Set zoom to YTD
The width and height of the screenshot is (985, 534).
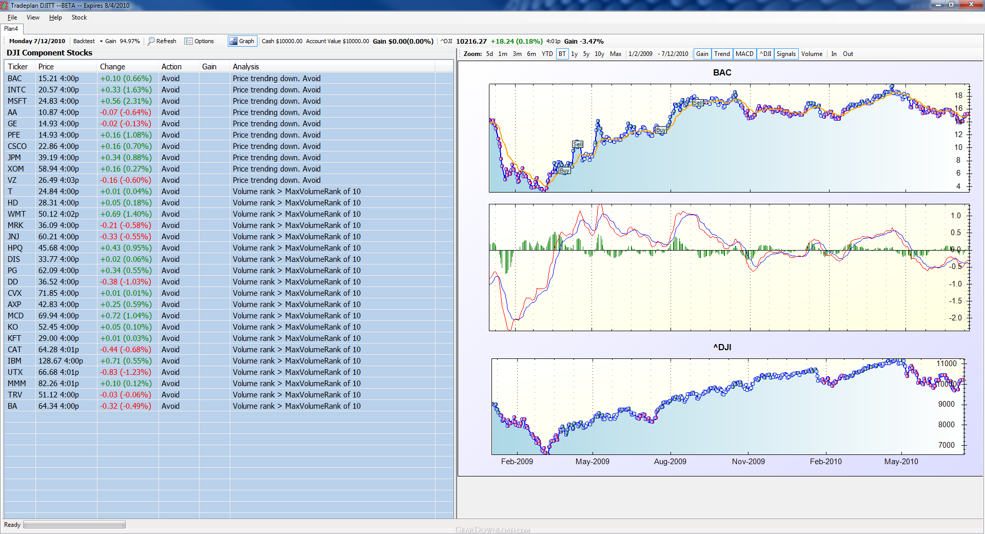point(547,54)
